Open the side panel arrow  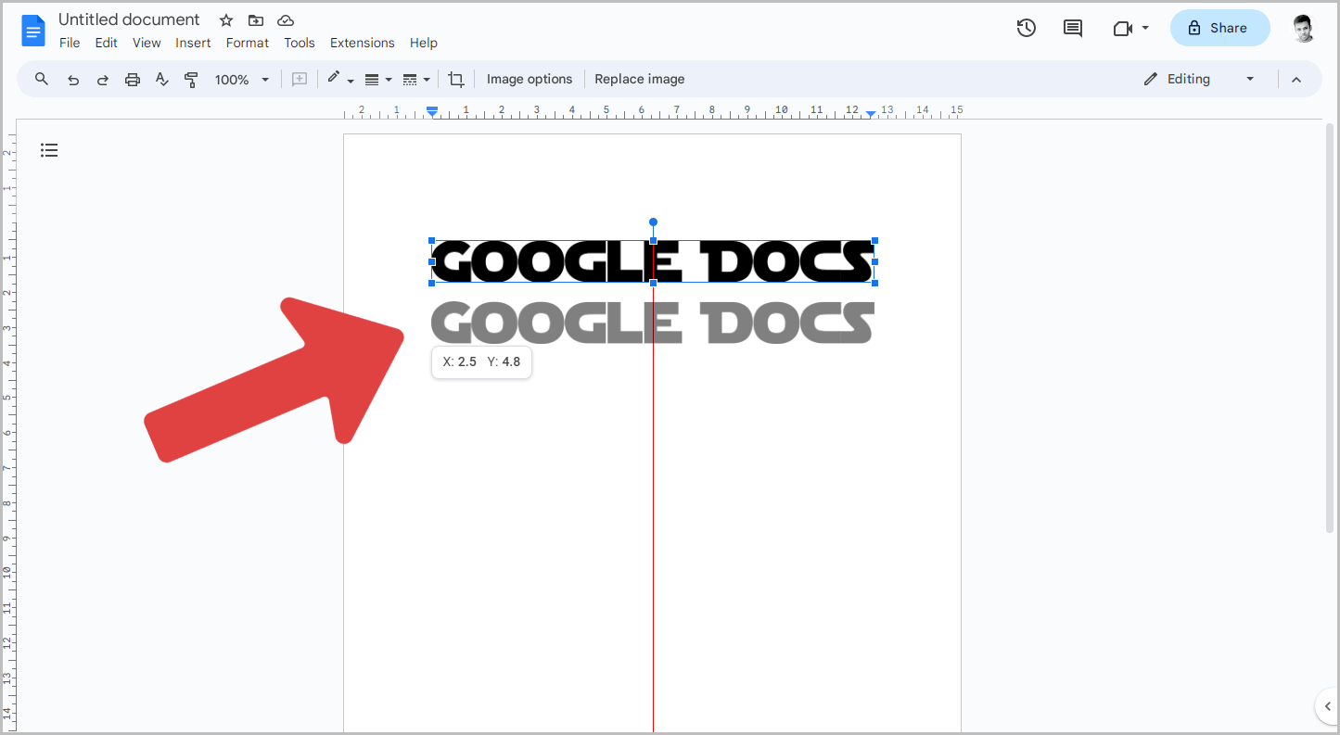[1328, 707]
